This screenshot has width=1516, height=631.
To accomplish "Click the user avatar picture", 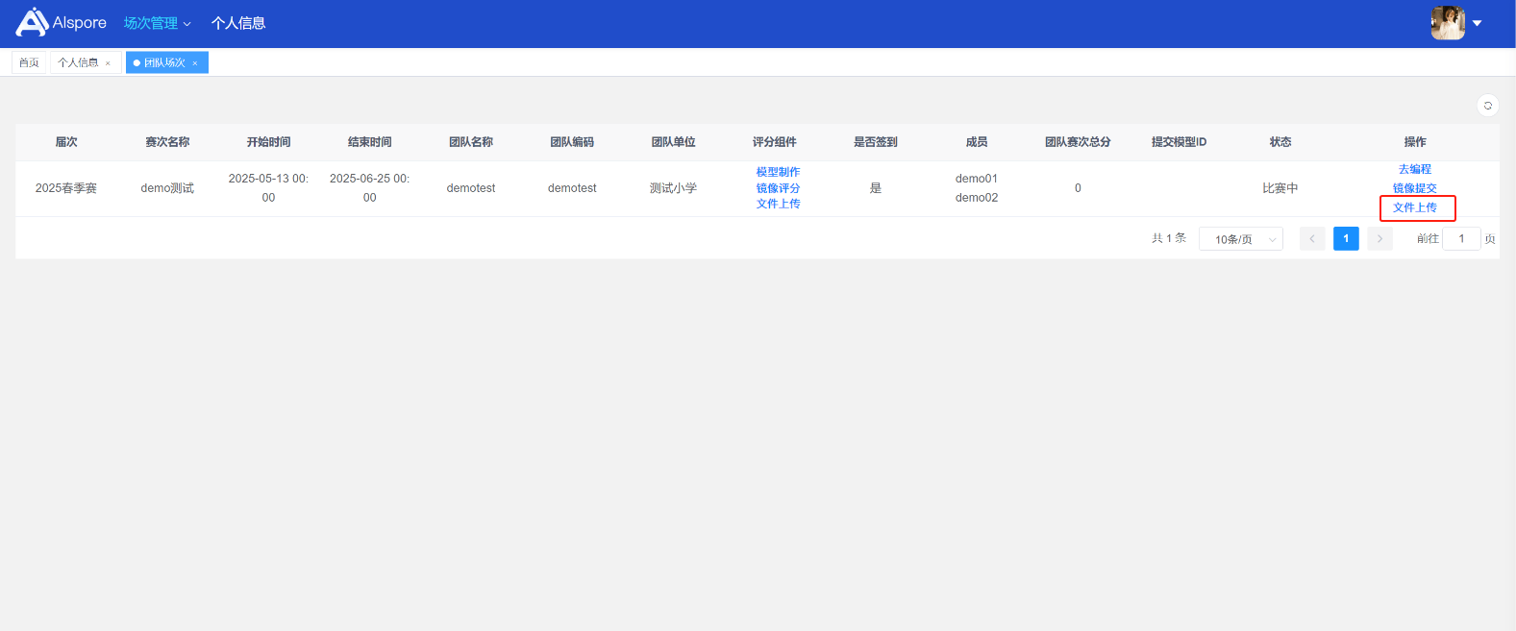I will pos(1447,23).
